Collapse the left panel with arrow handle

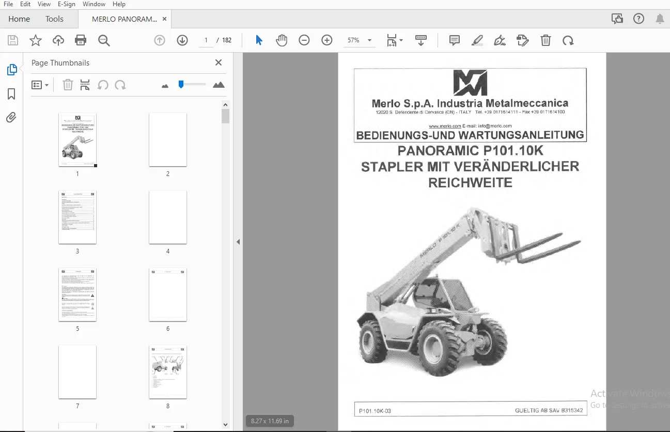[x=238, y=242]
